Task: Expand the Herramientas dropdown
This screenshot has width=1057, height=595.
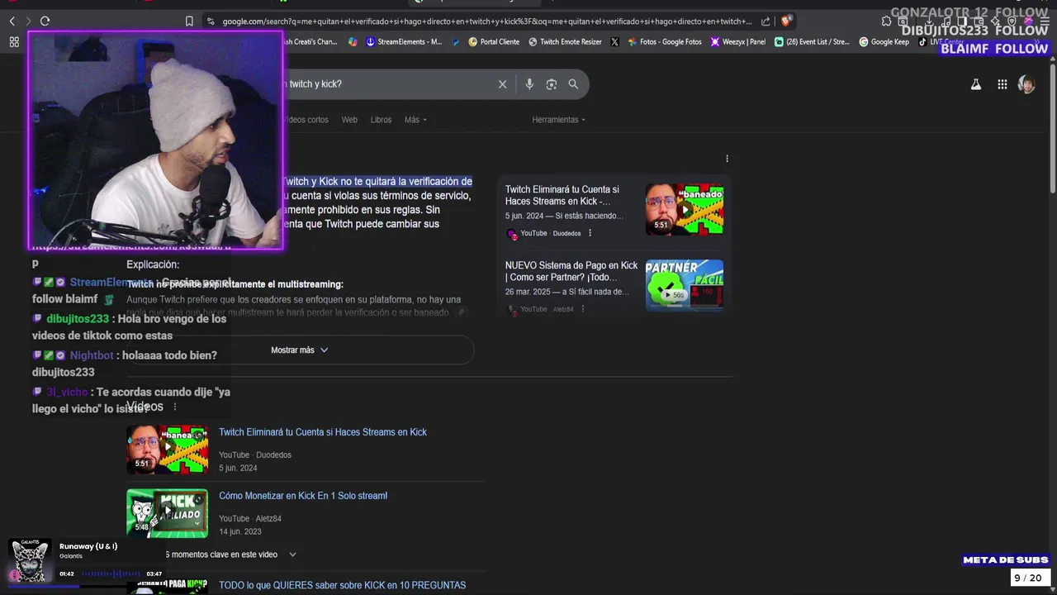Action: pyautogui.click(x=559, y=120)
